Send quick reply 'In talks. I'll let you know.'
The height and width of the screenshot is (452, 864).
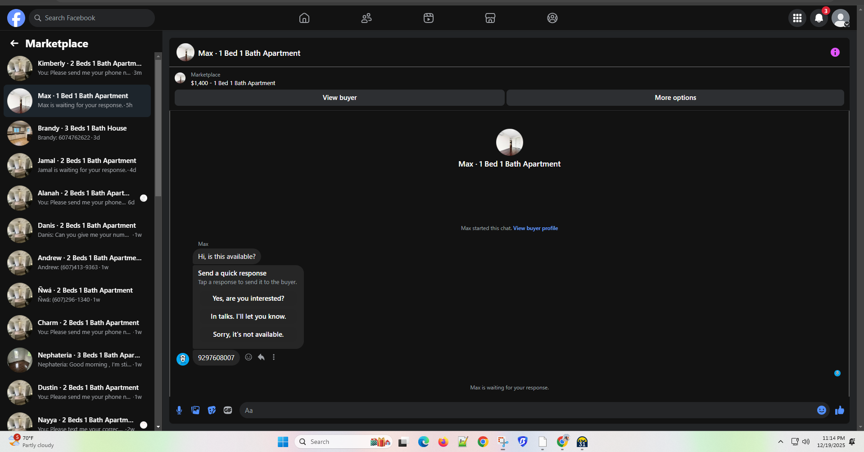[249, 316]
